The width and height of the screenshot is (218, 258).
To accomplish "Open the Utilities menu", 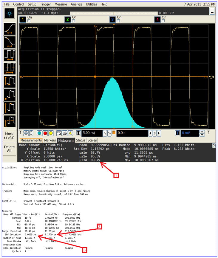I will pos(91,4).
